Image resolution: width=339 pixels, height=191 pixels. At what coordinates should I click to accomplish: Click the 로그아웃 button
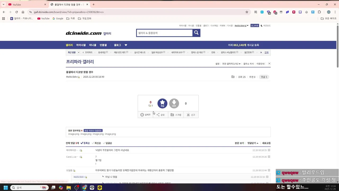(255, 25)
